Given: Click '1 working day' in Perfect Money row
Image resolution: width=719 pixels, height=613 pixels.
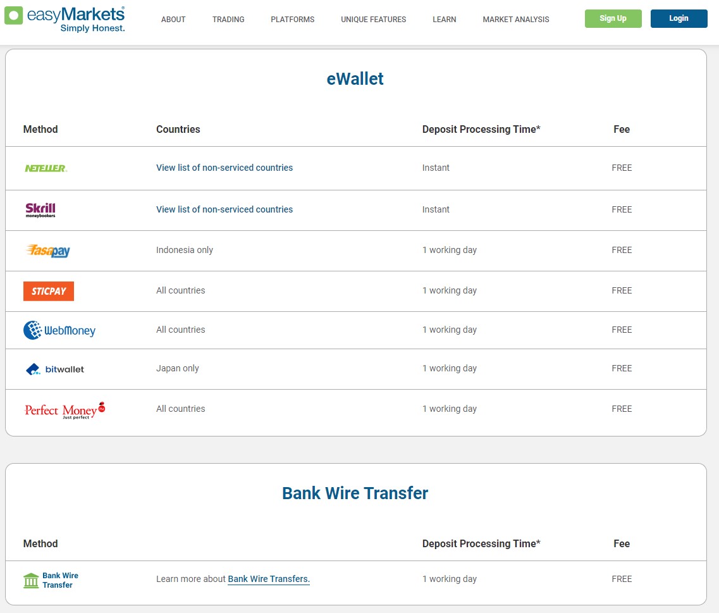Looking at the screenshot, I should coord(450,409).
